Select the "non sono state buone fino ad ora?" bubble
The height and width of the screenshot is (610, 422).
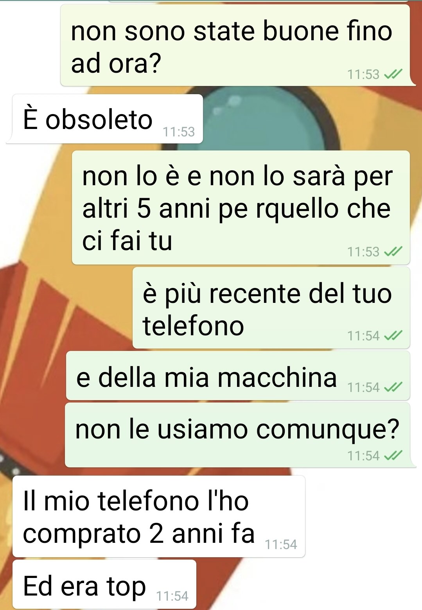click(237, 45)
